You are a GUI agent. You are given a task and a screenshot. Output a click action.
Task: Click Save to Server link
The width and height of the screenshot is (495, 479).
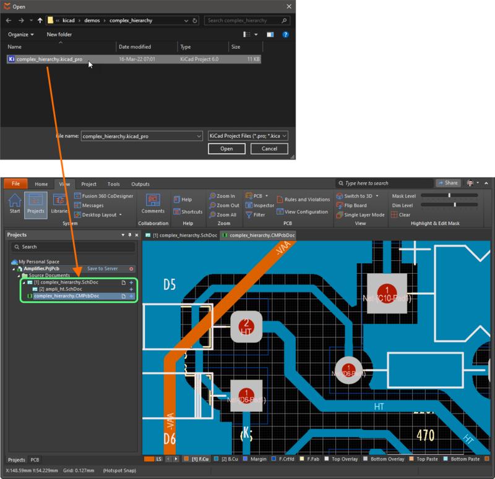[x=102, y=269]
